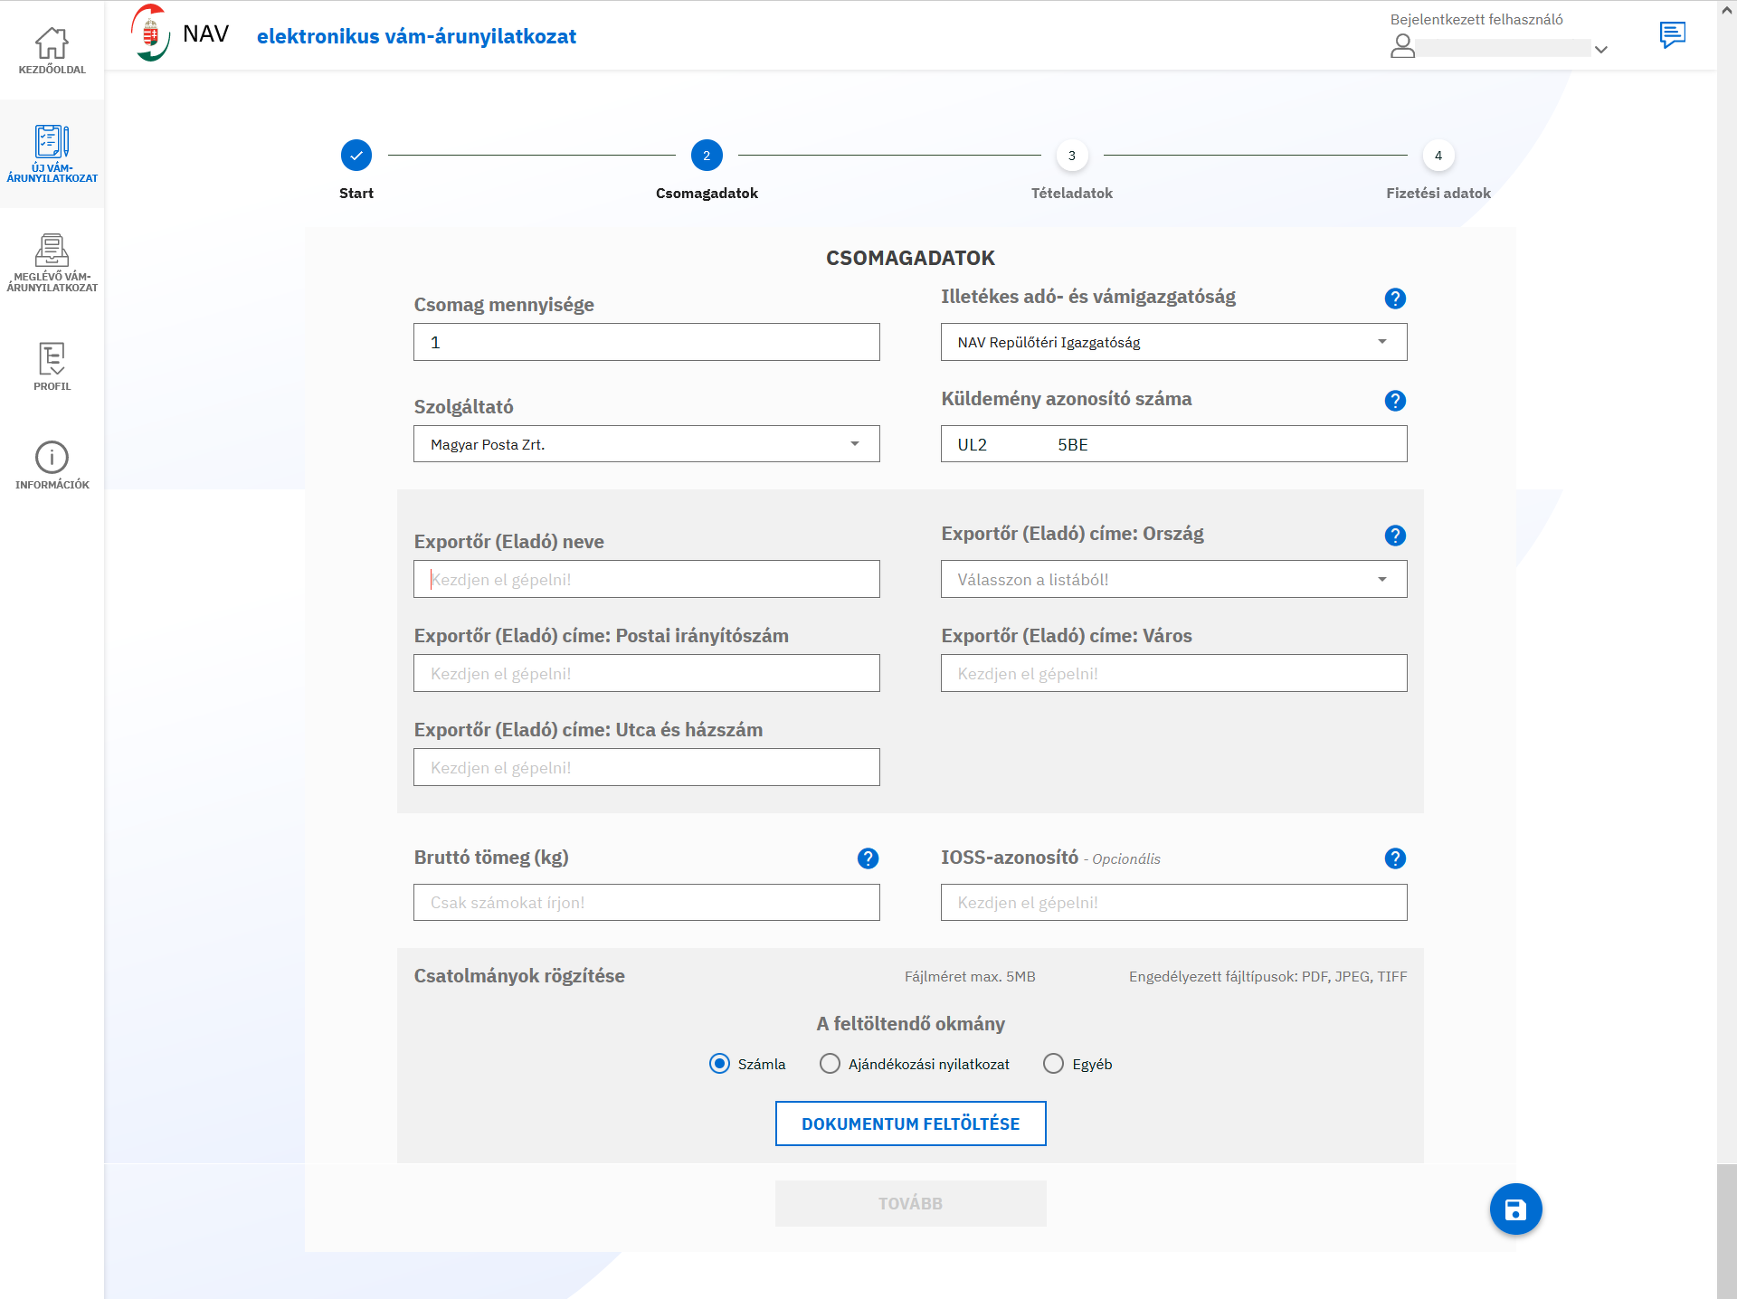
Task: Click the floating blue save icon
Action: (x=1515, y=1209)
